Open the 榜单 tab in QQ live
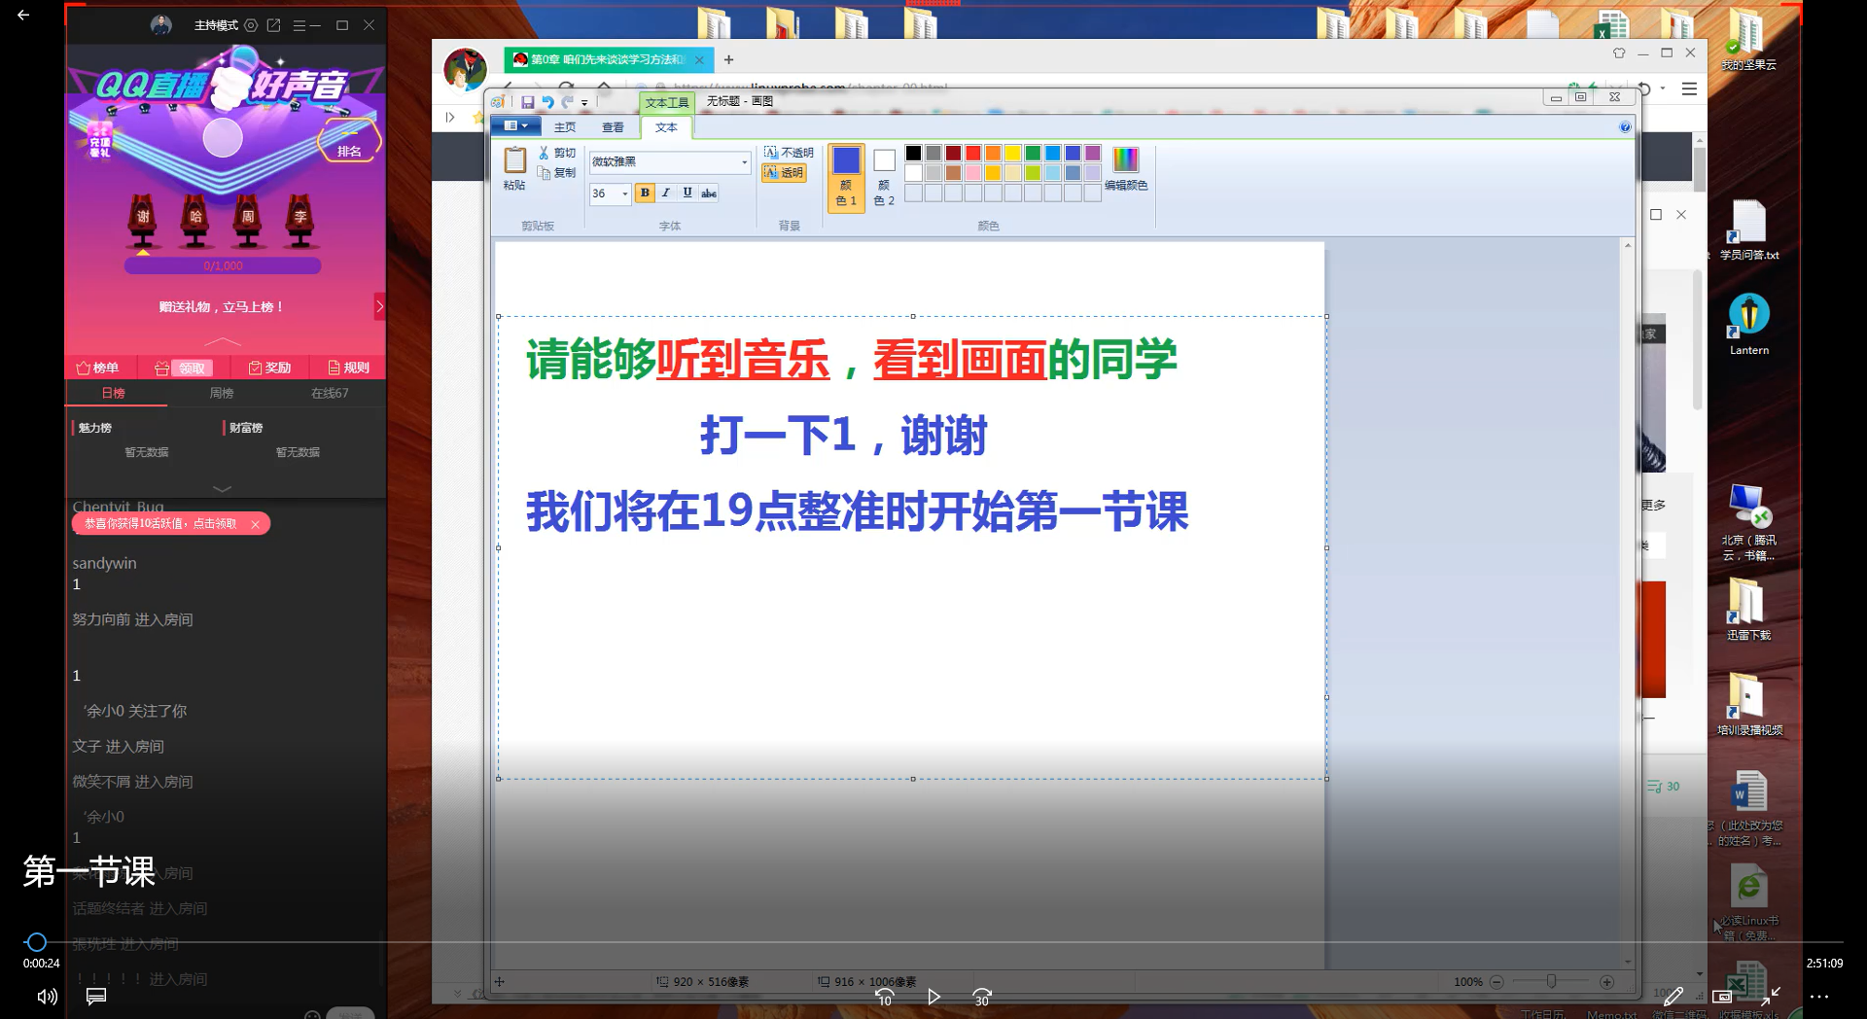 (97, 368)
